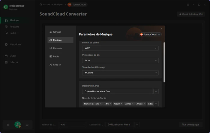Viewport: 210px width, 133px height.
Task: Browse for output folder with ellipsis button
Action: pyautogui.click(x=156, y=91)
